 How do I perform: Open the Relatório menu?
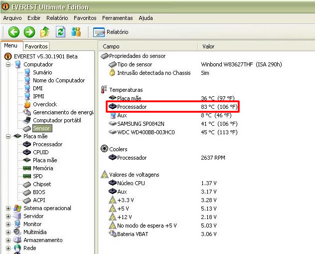[x=57, y=18]
